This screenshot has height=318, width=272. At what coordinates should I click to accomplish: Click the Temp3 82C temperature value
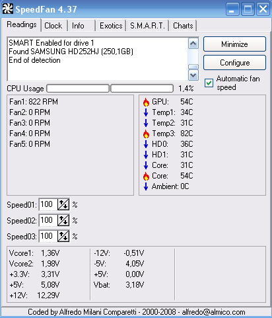click(x=187, y=134)
